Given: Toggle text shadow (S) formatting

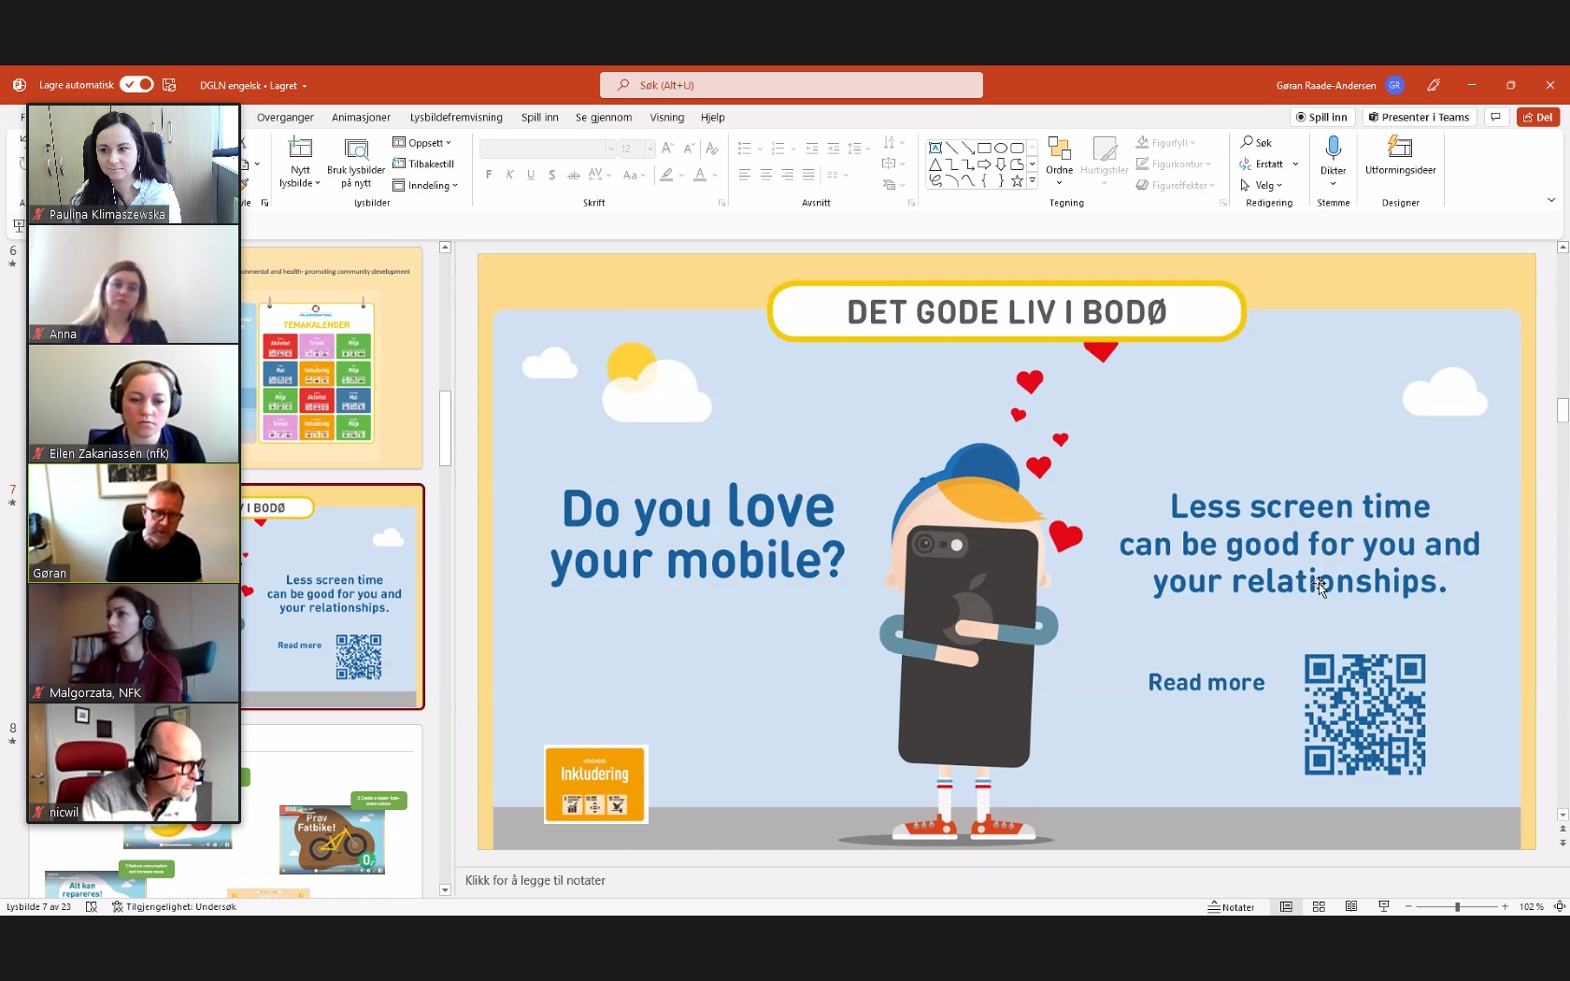Looking at the screenshot, I should click(552, 175).
